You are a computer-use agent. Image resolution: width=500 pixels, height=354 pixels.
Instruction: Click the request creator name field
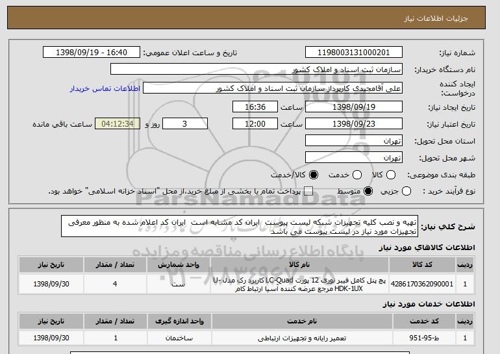(273, 88)
